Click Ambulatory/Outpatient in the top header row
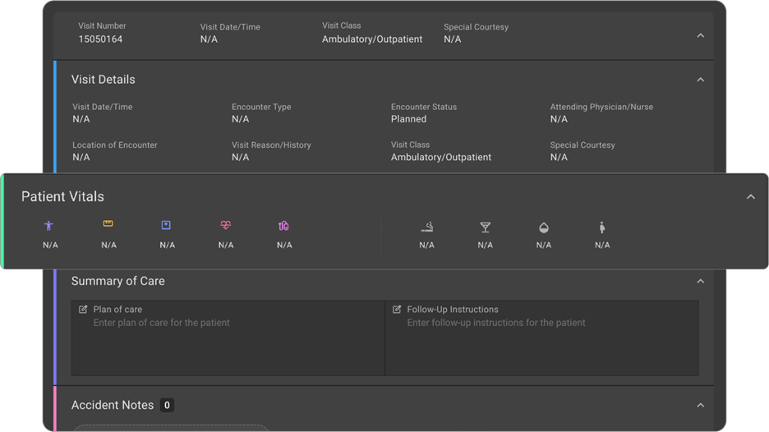Viewport: 769px width, 432px height. click(371, 39)
